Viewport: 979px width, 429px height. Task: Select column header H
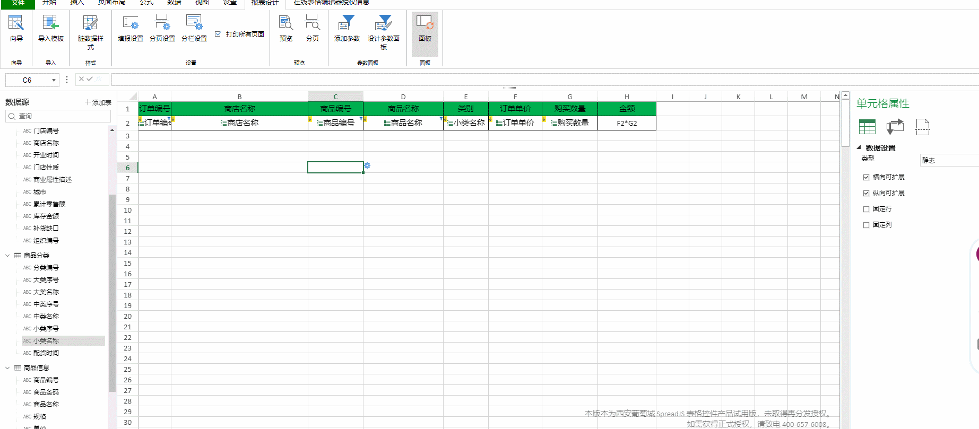[627, 97]
